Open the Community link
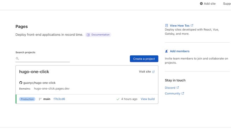The height and width of the screenshot is (130, 231). [172, 93]
